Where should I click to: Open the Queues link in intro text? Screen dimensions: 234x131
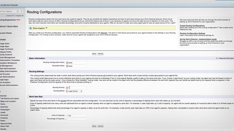coord(104,33)
